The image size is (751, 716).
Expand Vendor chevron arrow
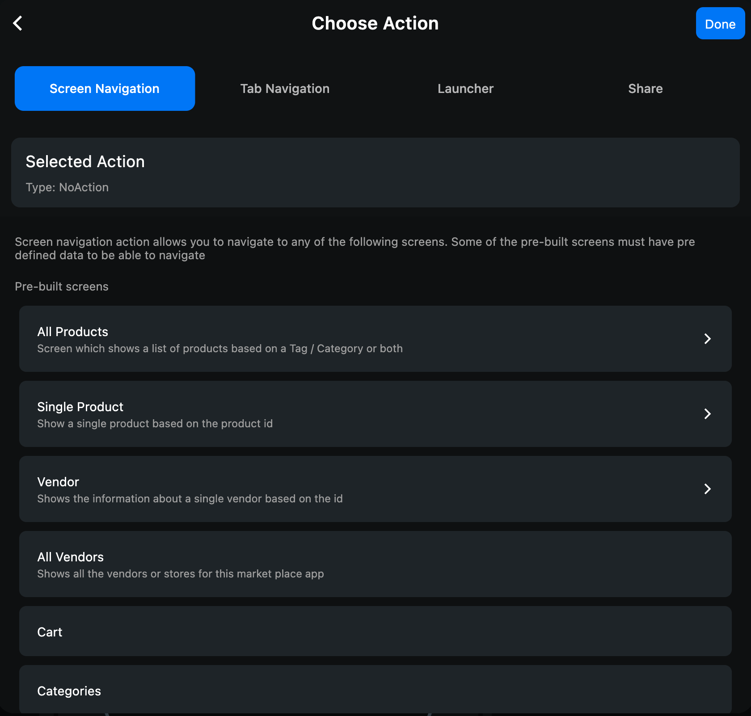point(707,489)
